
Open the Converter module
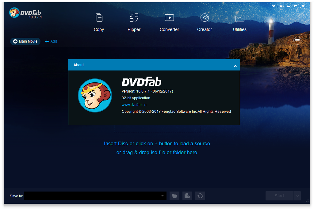point(169,23)
